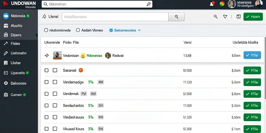Expand the Selcamecoieis dropdown arrow
The image size is (266, 133).
[139, 30]
